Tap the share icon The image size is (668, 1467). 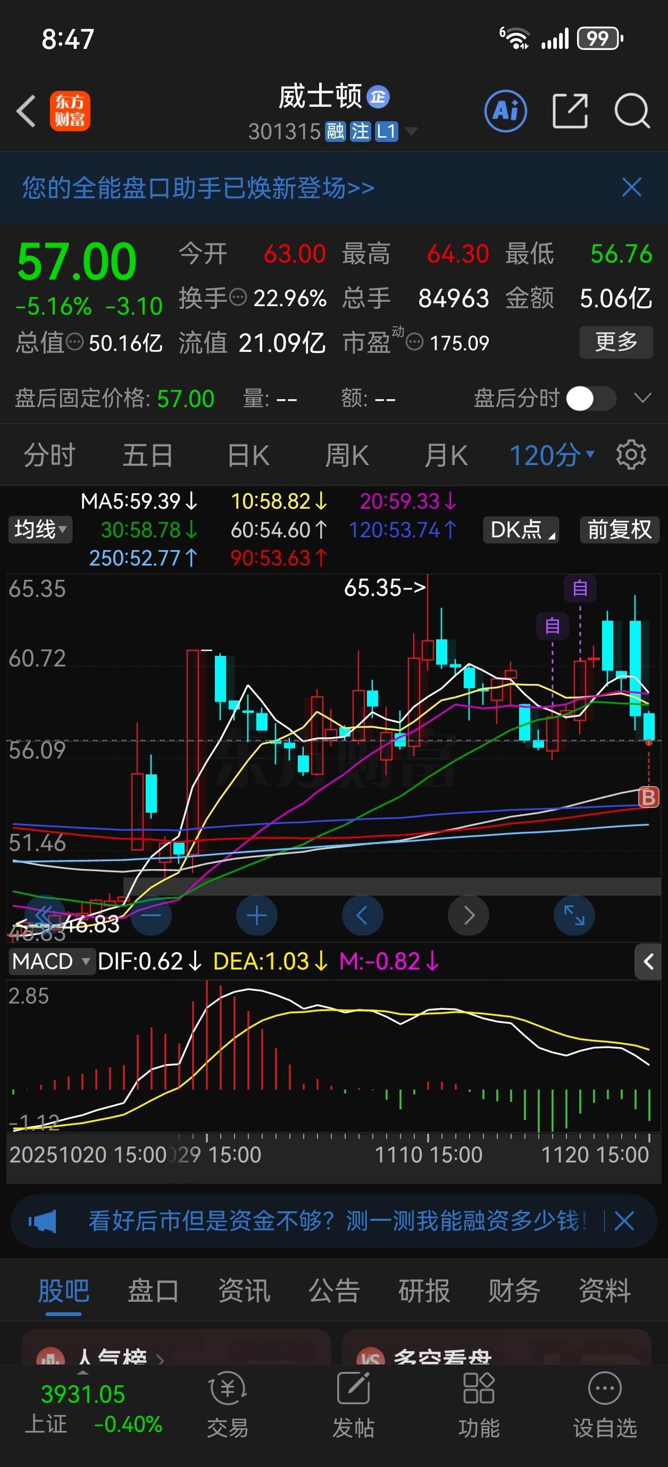click(x=570, y=111)
